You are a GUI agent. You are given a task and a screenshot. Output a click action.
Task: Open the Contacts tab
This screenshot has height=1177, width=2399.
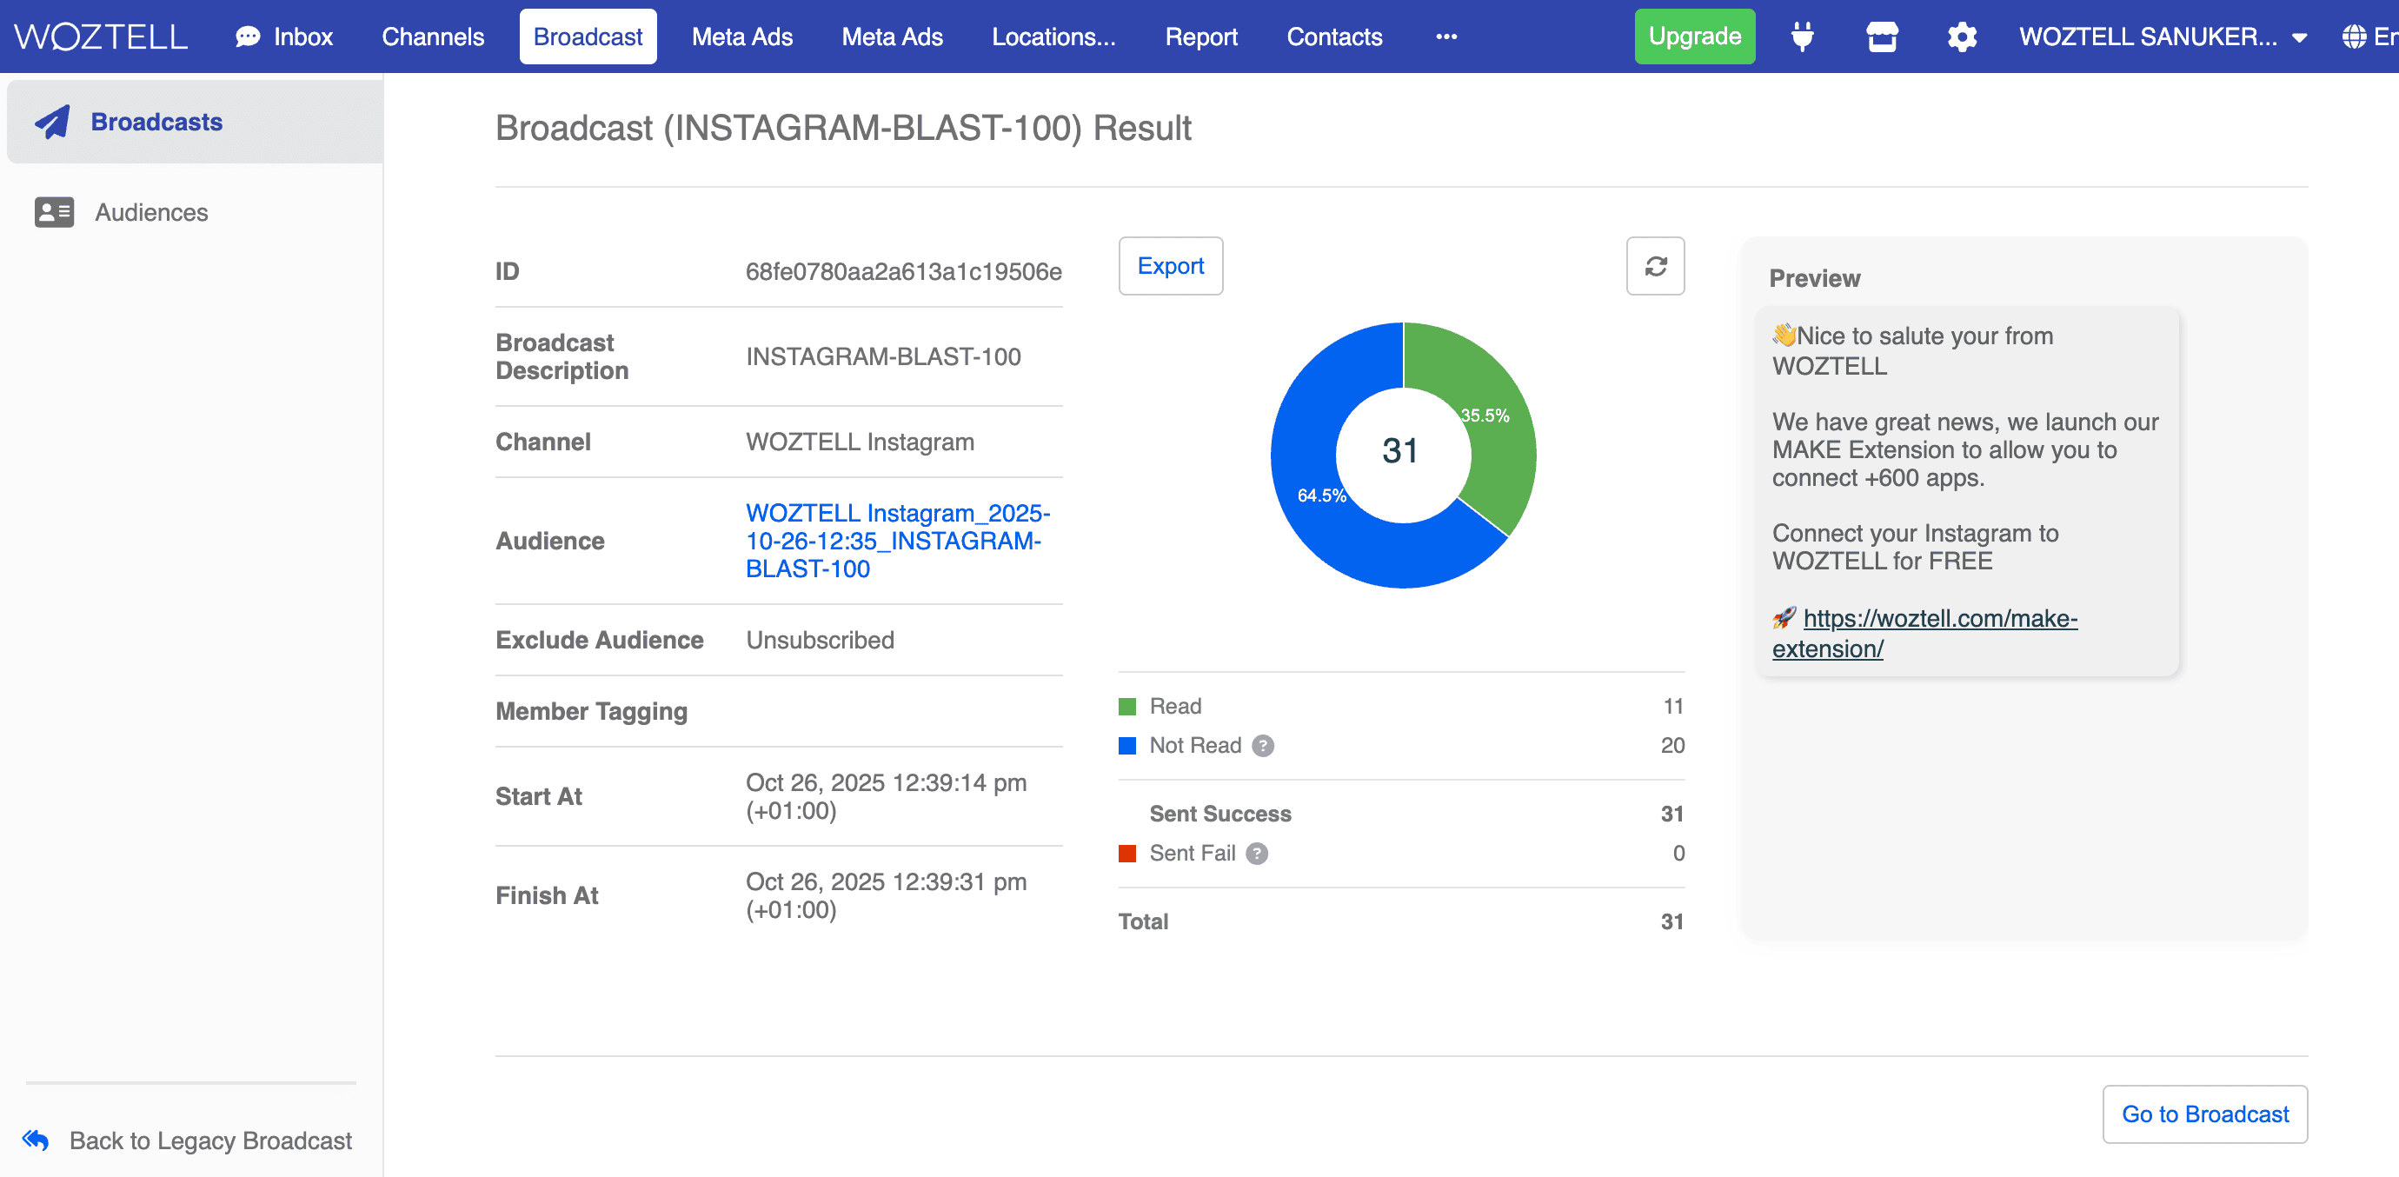1333,37
